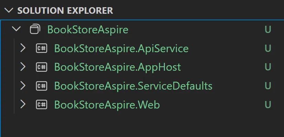Select the BookStoreAspire.AppHost project name
The image size is (284, 137).
click(x=117, y=67)
